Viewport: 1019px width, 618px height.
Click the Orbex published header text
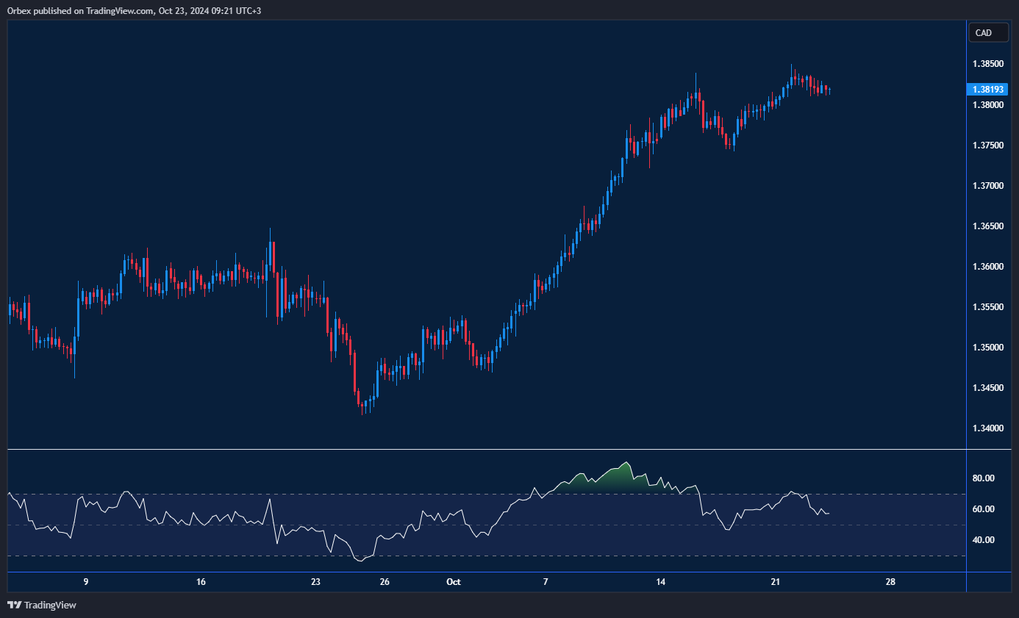(x=135, y=10)
